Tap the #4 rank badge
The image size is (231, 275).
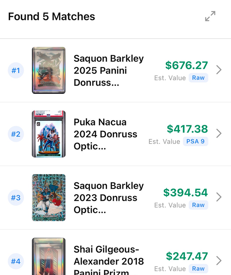click(x=16, y=261)
